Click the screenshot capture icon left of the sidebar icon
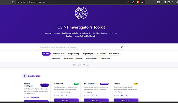Image resolution: width=178 pixels, height=103 pixels. coord(158,2)
